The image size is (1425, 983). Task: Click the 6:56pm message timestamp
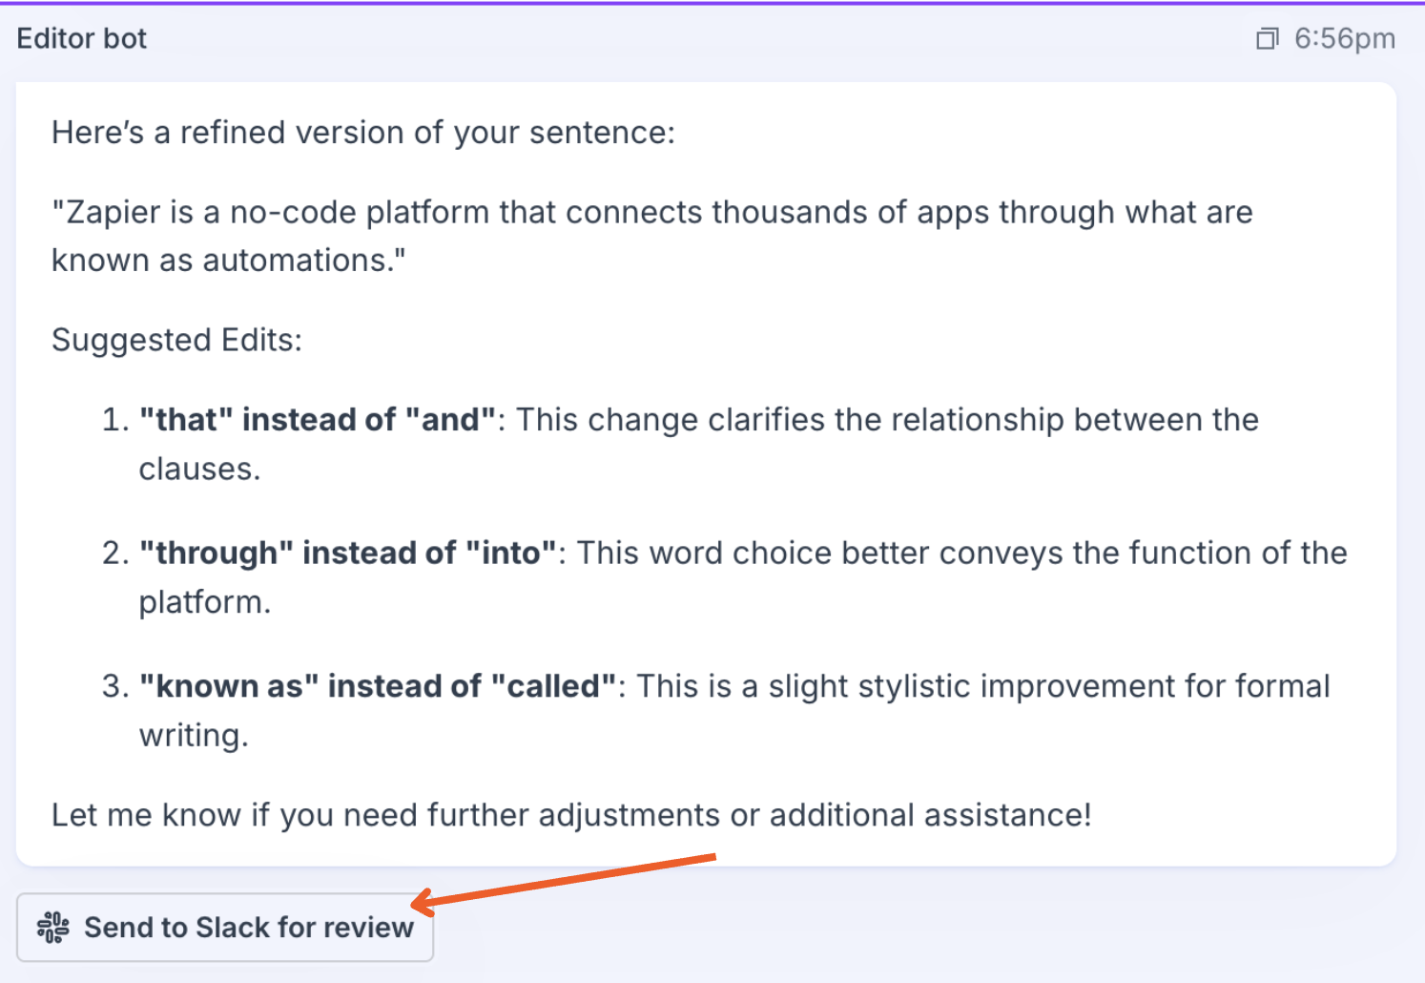1344,38
